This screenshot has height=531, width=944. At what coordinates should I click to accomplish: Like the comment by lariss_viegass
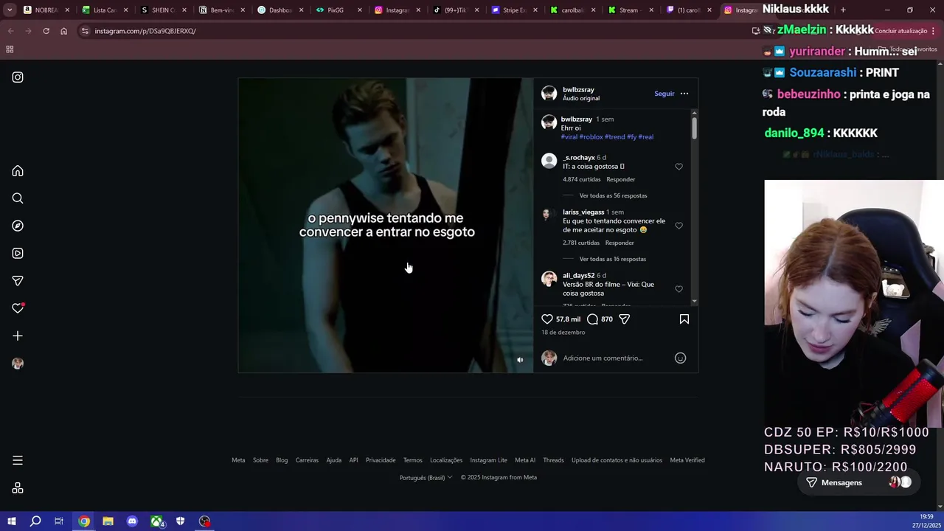point(678,226)
